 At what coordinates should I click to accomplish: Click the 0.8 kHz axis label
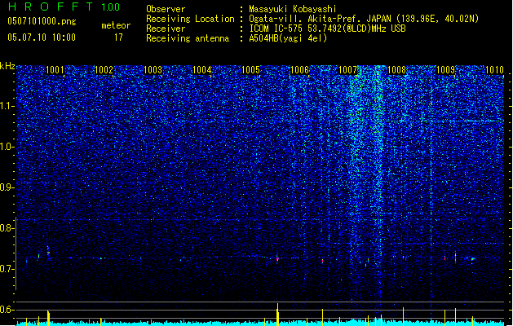click(7, 228)
